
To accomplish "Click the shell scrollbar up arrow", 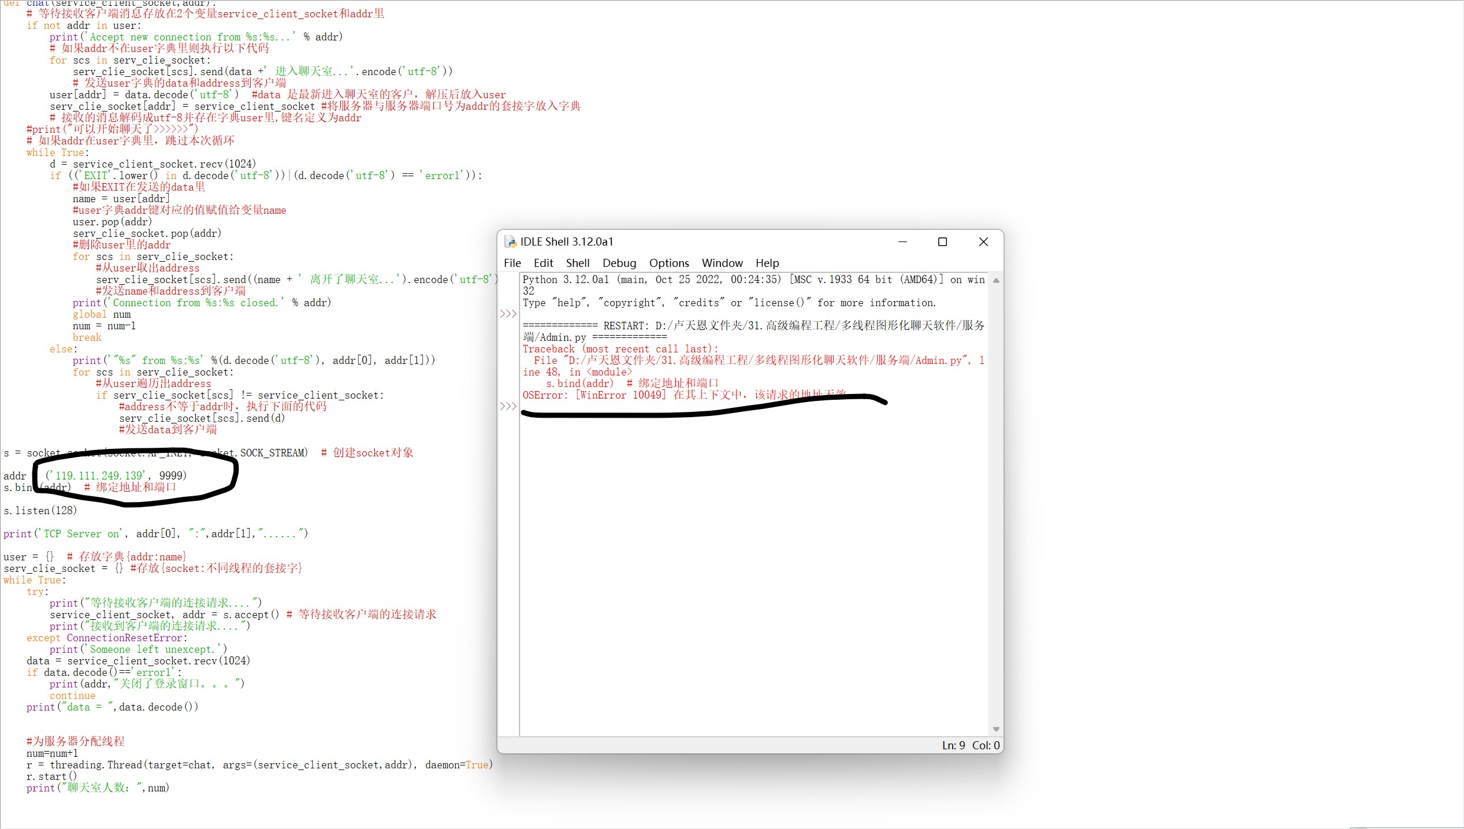I will [996, 281].
